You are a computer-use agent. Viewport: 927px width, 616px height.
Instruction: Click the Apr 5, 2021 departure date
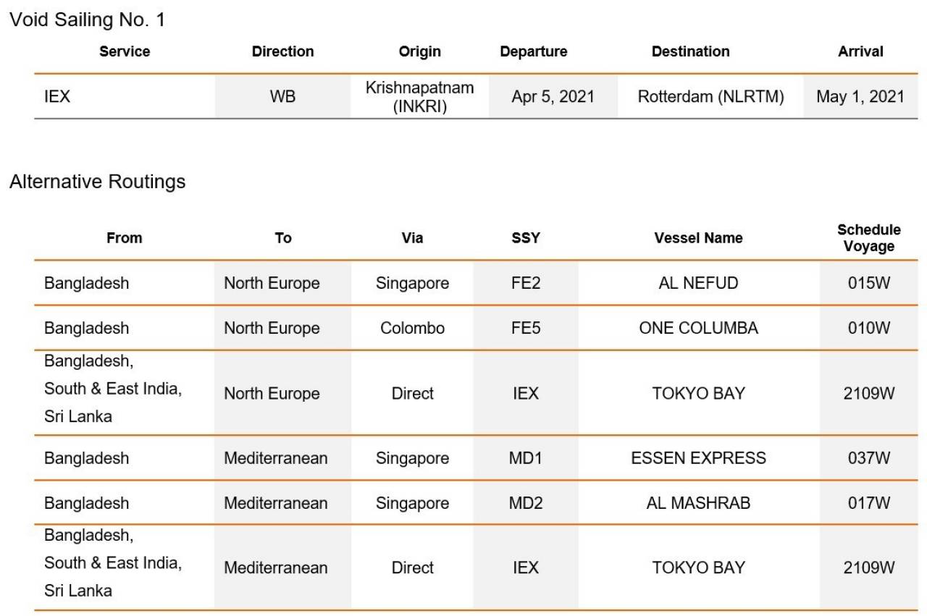pos(553,96)
